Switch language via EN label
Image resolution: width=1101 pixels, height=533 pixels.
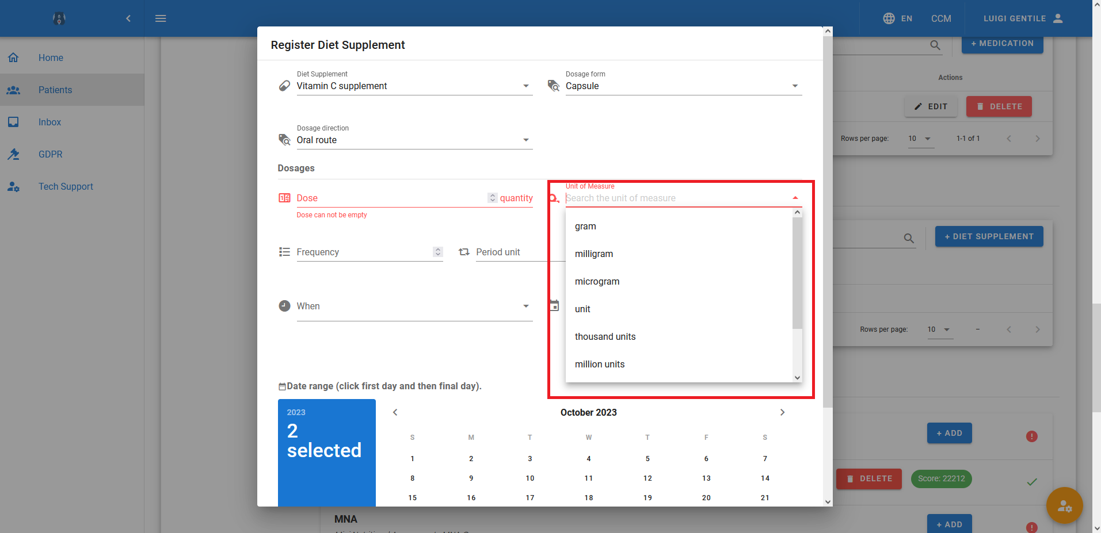coord(906,18)
